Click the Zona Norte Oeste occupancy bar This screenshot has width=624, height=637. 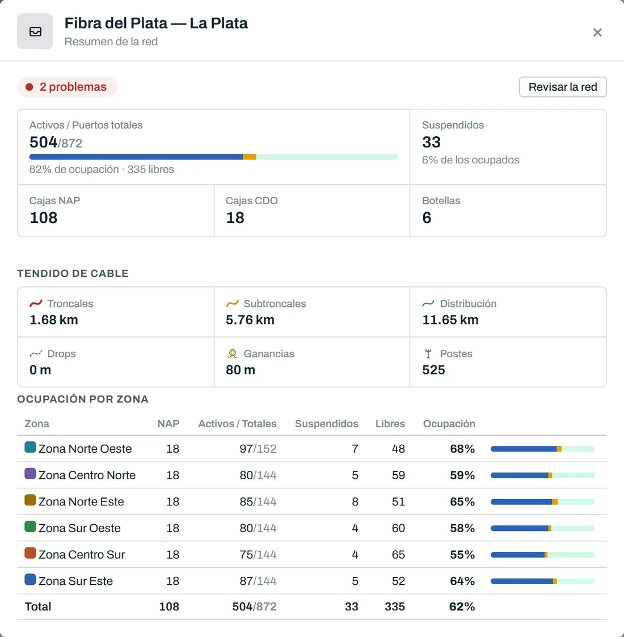(542, 449)
